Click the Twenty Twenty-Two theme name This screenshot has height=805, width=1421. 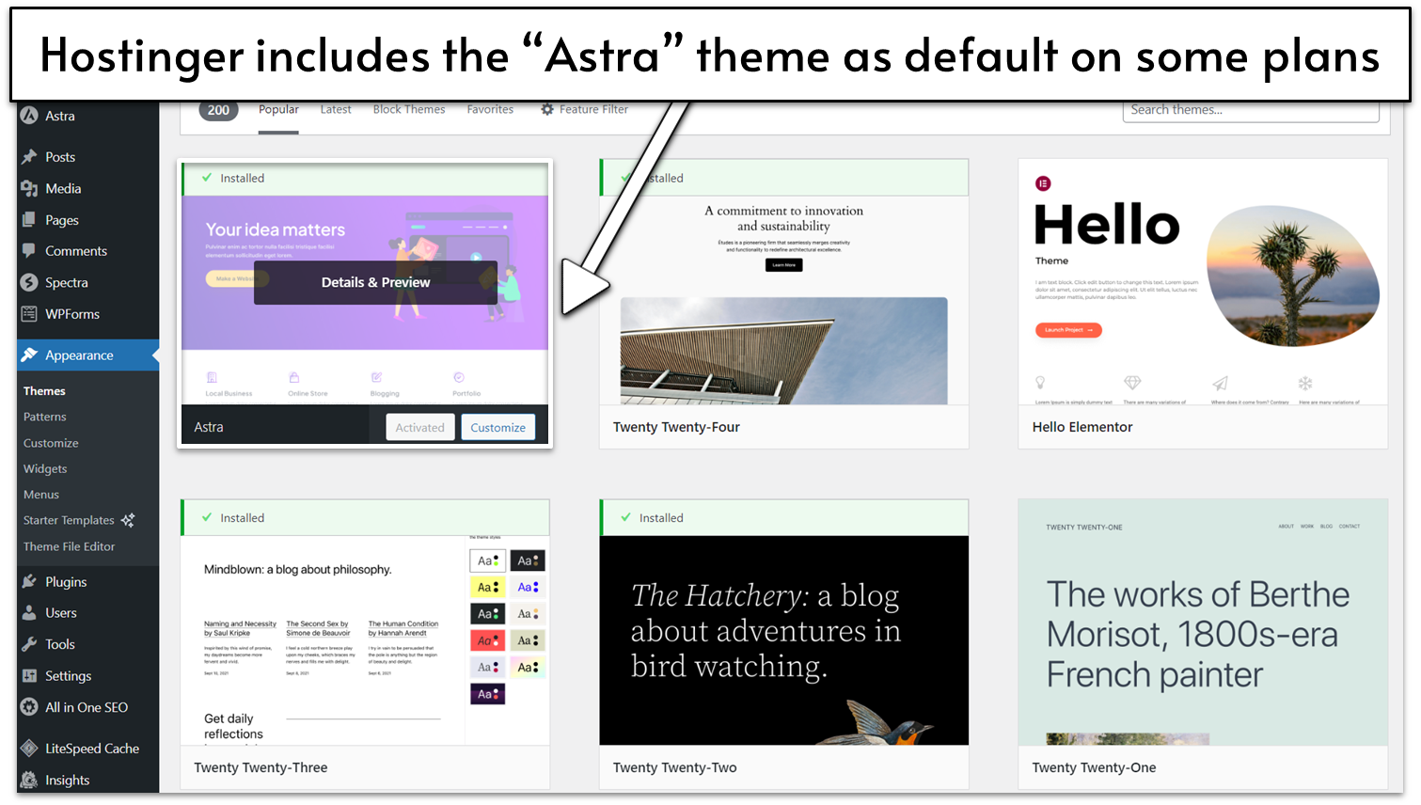pyautogui.click(x=675, y=767)
